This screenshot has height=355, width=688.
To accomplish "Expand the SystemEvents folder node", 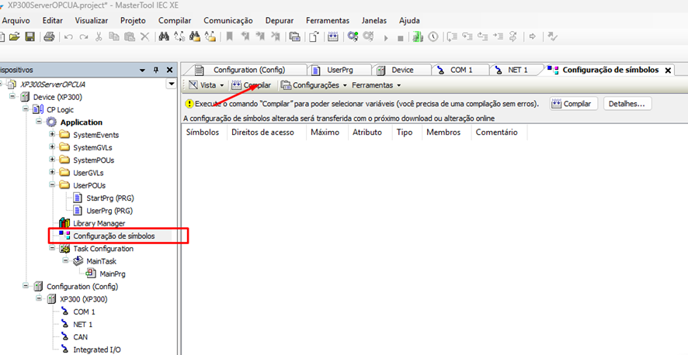I will point(52,135).
